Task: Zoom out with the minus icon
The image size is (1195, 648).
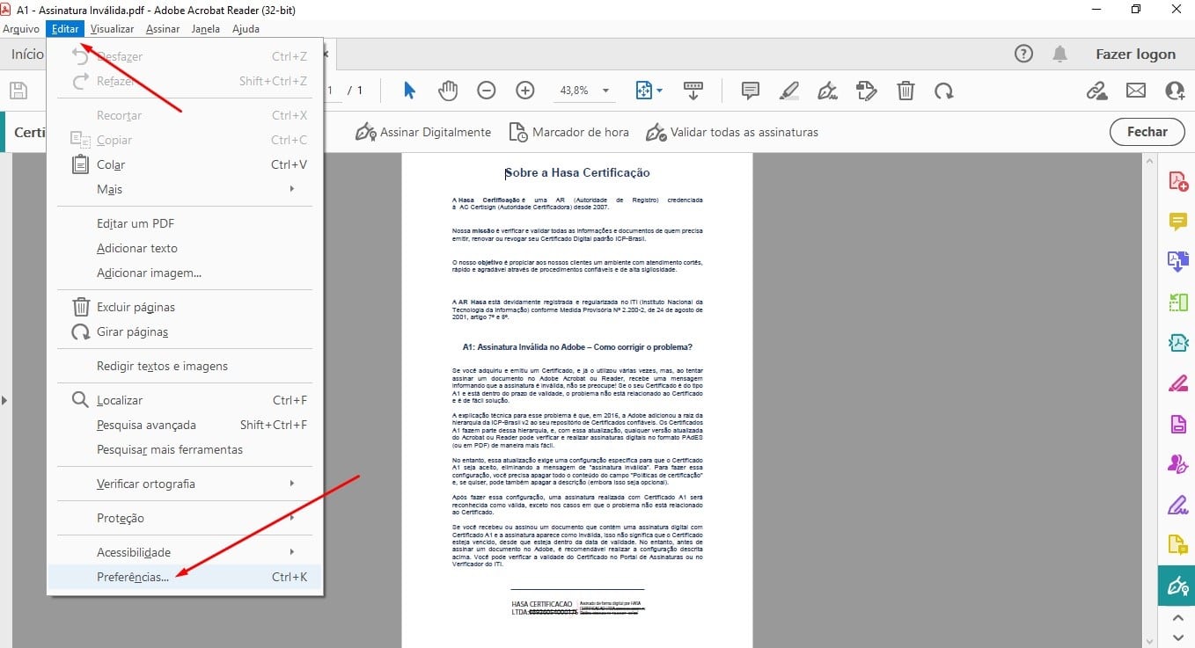Action: 487,90
